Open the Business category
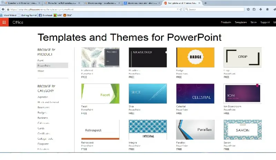The height and width of the screenshot is (160, 276). [42, 118]
